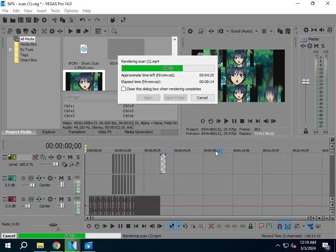Open Edit tool selector dropdown arrow
This screenshot has width=336, height=252.
pos(178,226)
